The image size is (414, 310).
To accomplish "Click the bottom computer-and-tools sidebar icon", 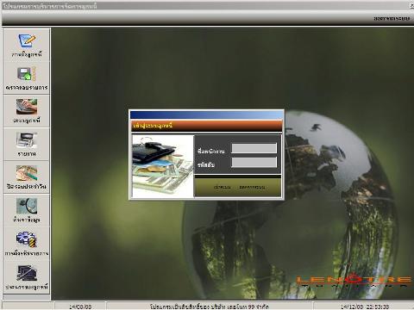I will coord(27,273).
